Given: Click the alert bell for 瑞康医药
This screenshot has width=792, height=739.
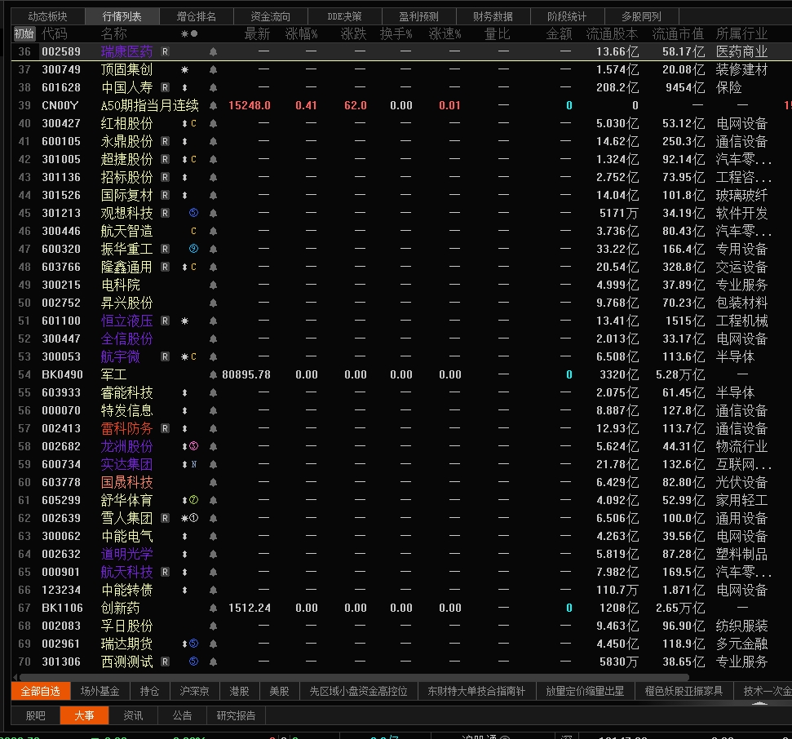Looking at the screenshot, I should tap(213, 51).
